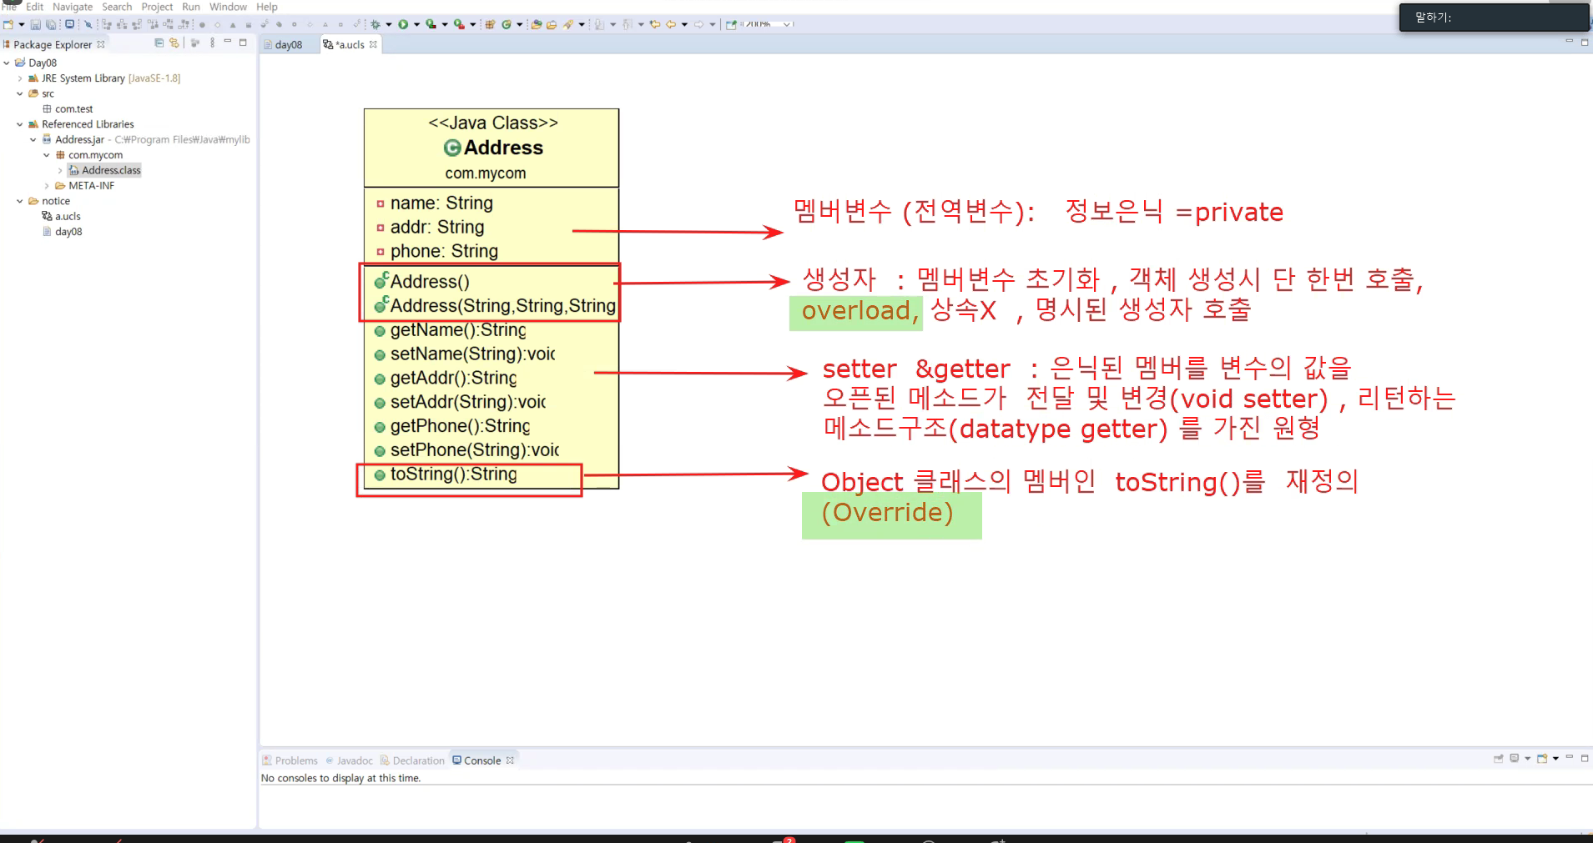Screen dimensions: 1593x843
Task: Minimize the Package Explorer view
Action: pyautogui.click(x=227, y=42)
